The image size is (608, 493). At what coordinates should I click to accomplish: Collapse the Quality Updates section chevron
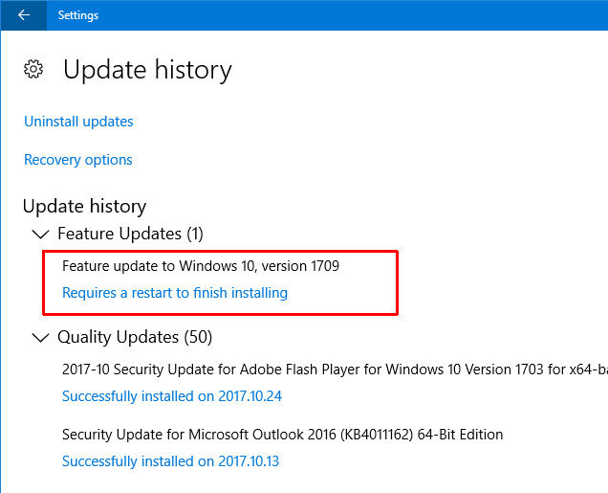click(40, 338)
